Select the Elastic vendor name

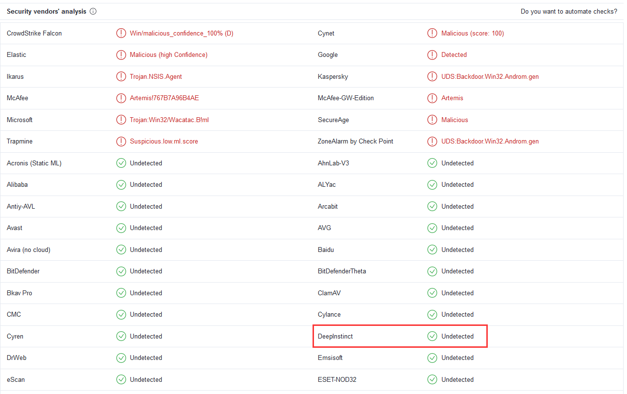pos(17,55)
